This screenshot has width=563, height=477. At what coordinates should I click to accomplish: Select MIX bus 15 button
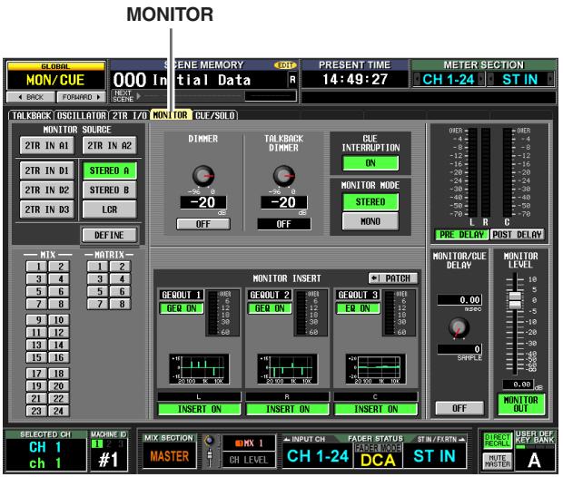pyautogui.click(x=36, y=357)
